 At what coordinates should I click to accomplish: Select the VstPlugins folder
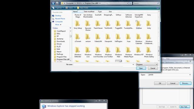[x=119, y=38]
